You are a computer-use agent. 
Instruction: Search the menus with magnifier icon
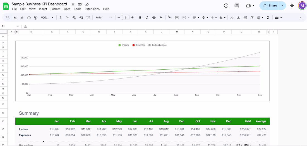point(8,17)
